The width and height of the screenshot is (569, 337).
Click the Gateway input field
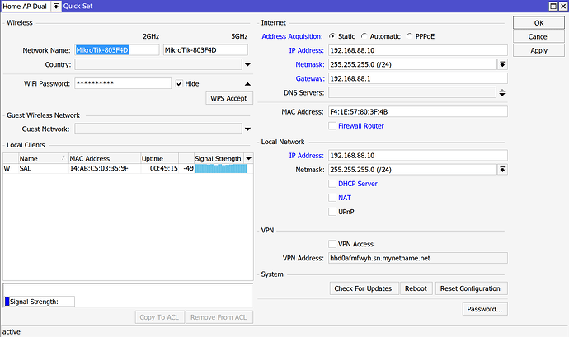click(416, 78)
